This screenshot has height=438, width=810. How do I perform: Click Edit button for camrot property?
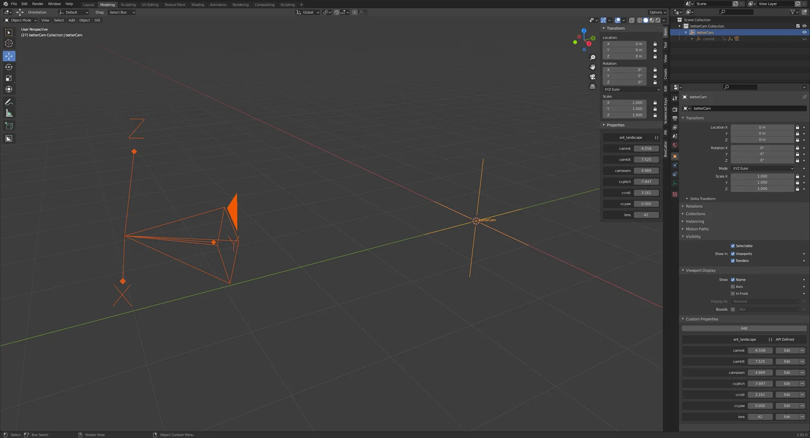point(787,351)
